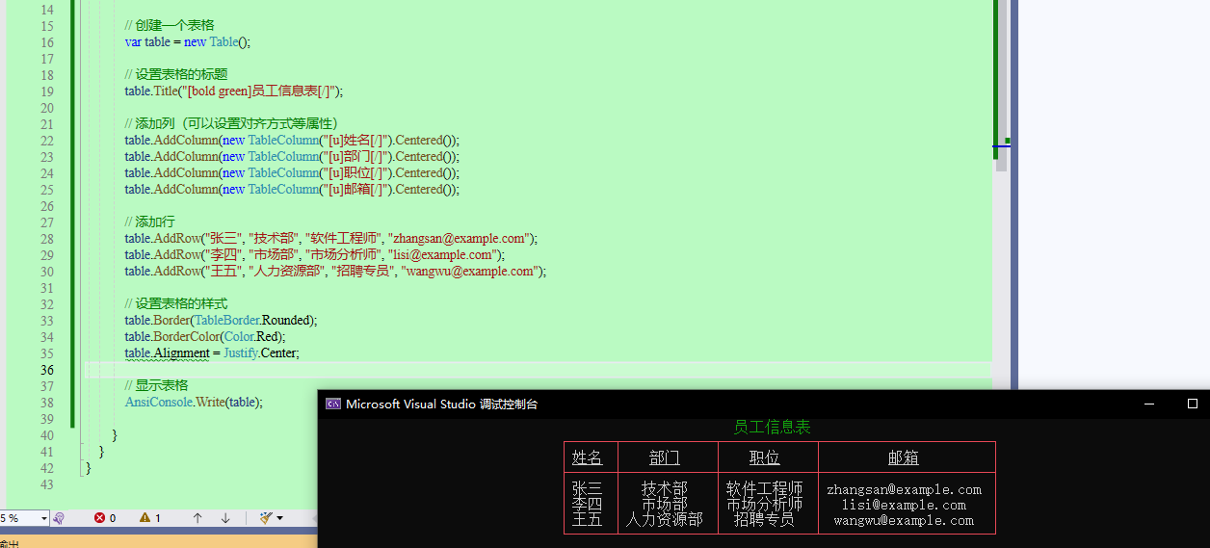Click the 部门 column header in console
Screen dimensions: 1210x548
664,457
